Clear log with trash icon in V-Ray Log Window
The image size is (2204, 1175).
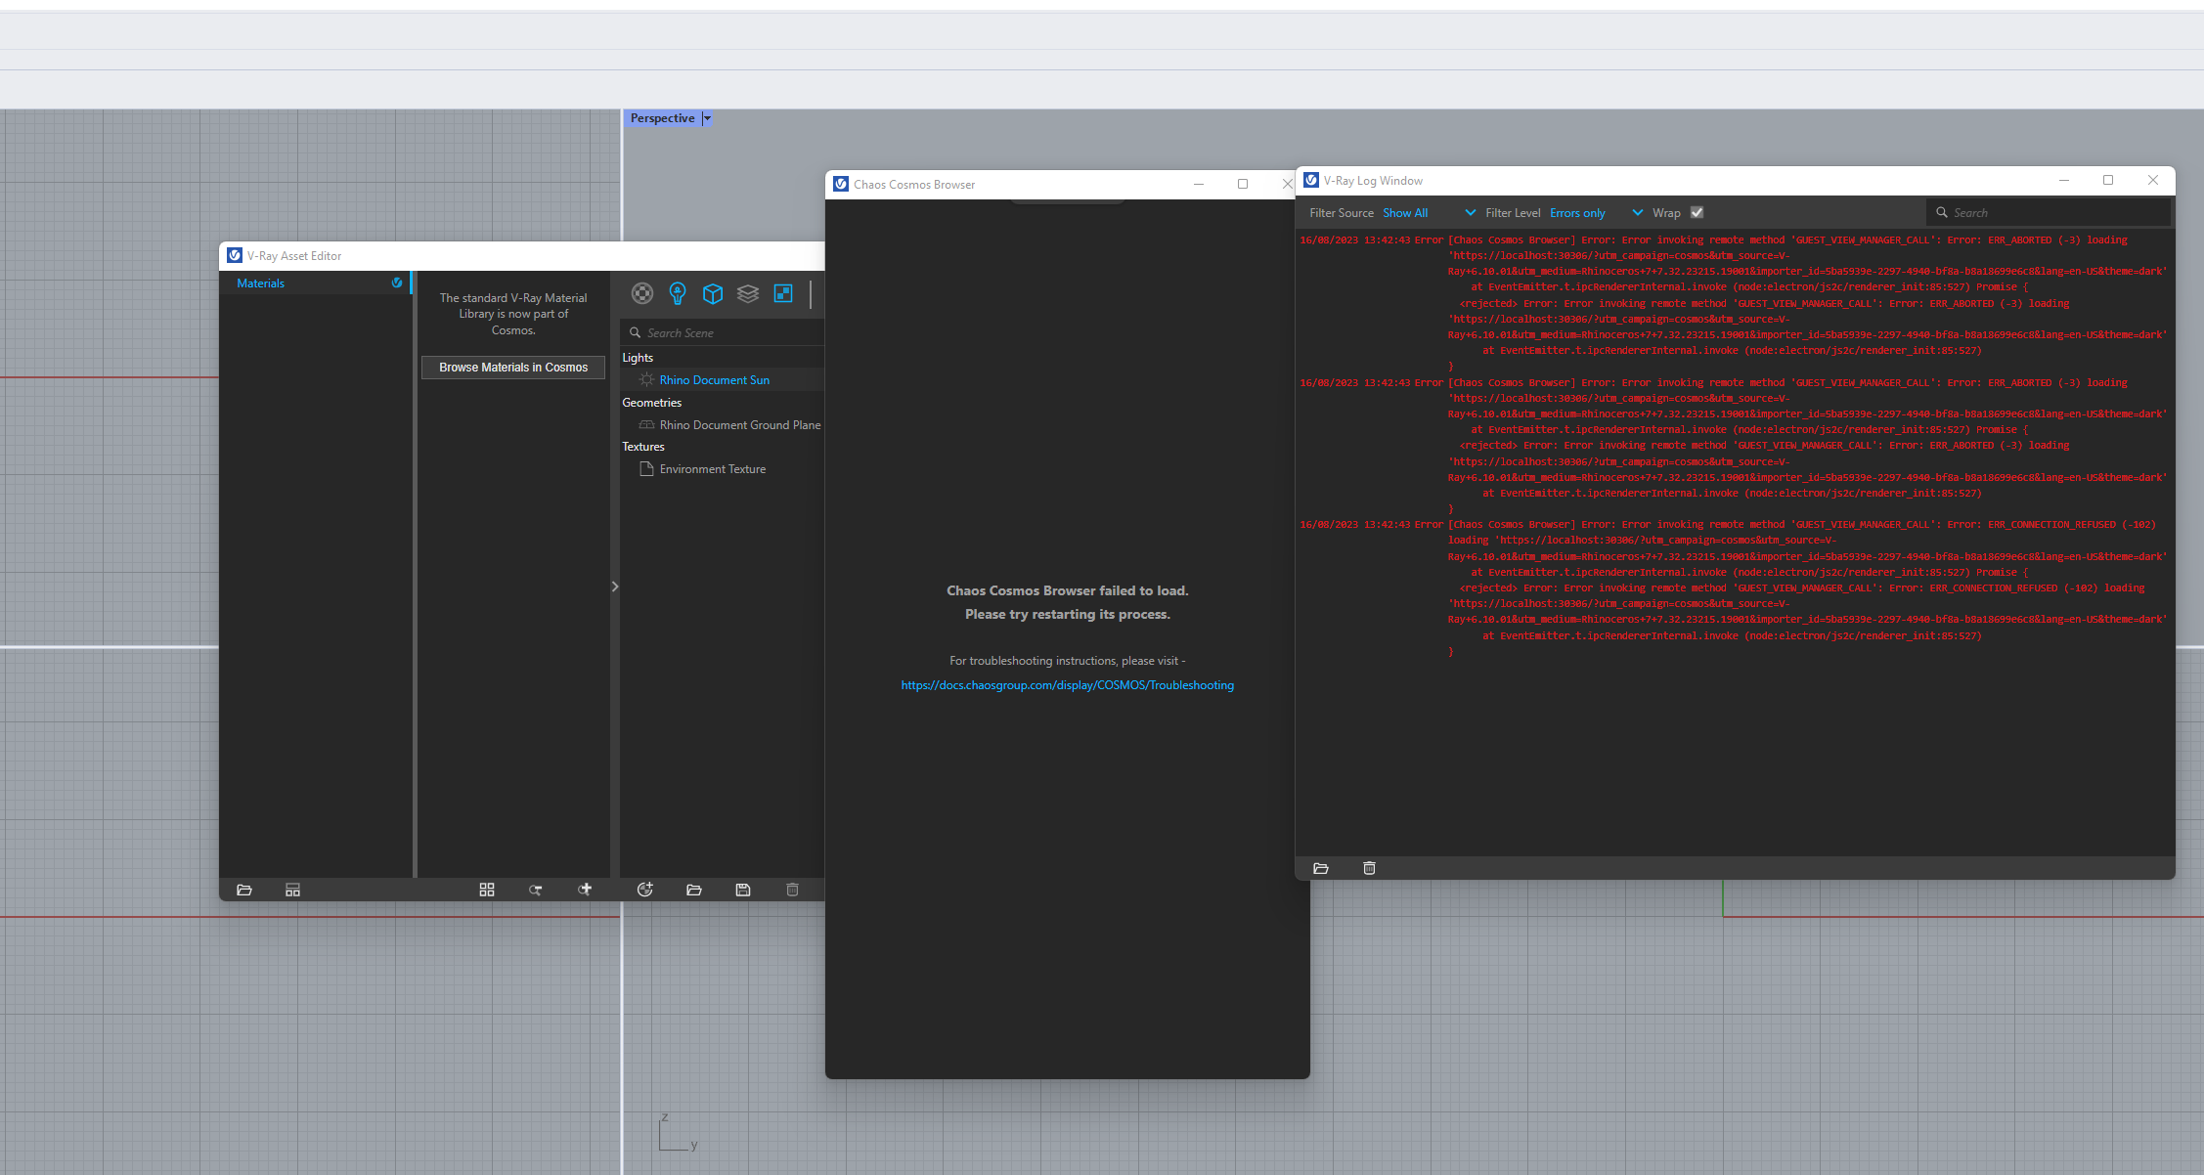point(1369,868)
